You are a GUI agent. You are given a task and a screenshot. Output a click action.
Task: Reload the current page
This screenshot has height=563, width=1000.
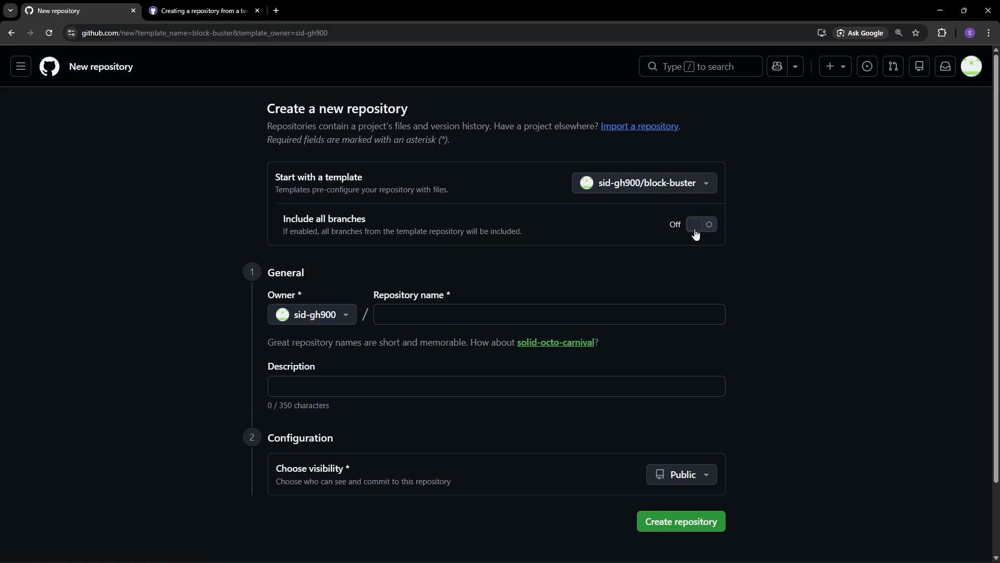click(49, 33)
